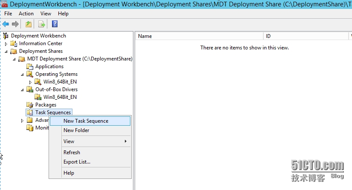Choose New Task Sequence from context menu
352x190 pixels.
pos(90,121)
